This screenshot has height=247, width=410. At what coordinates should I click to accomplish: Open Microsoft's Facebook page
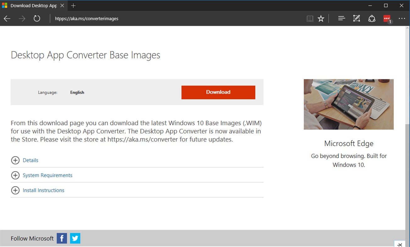pyautogui.click(x=62, y=238)
